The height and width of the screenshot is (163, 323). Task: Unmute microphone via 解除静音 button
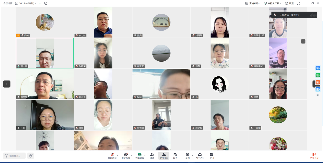(112, 156)
